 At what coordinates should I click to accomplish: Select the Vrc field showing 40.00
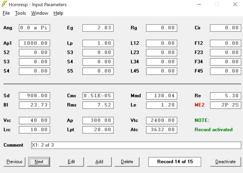click(34, 121)
